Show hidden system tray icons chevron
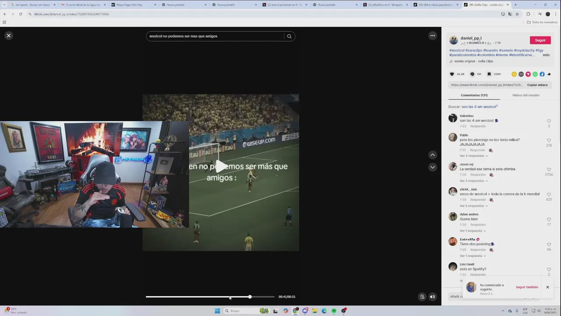The image size is (561, 316). pos(503,311)
